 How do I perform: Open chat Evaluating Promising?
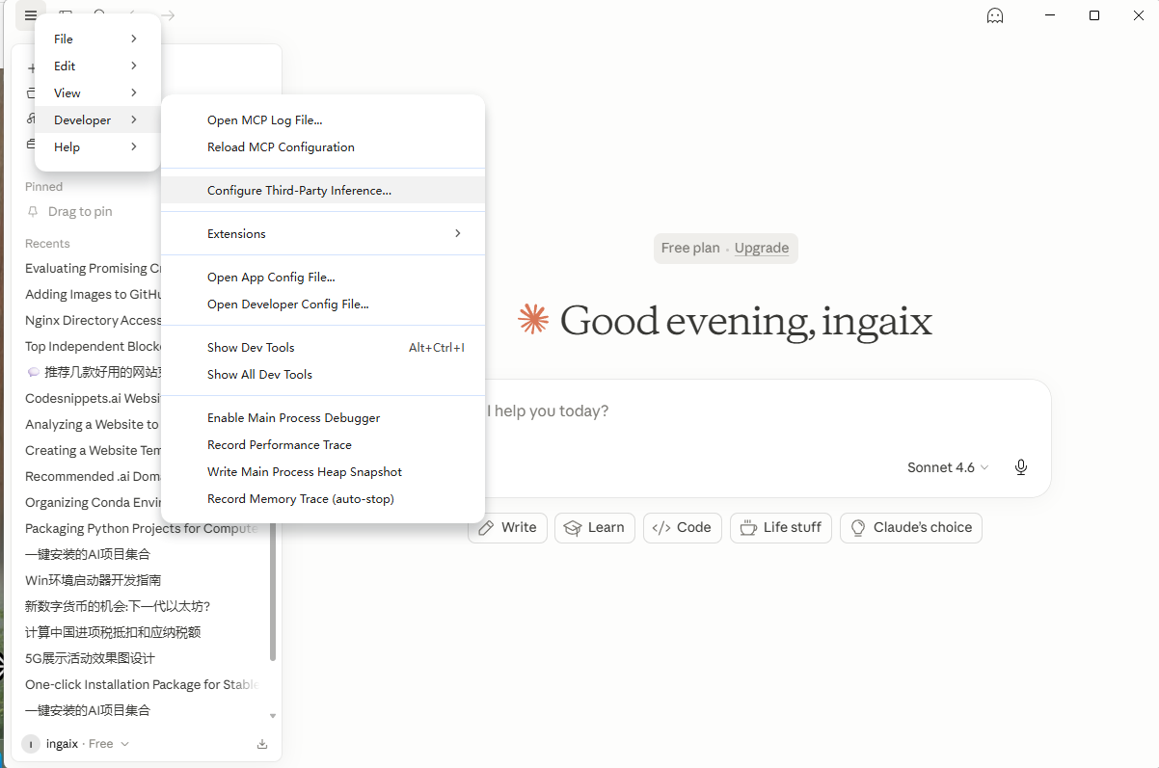(93, 269)
